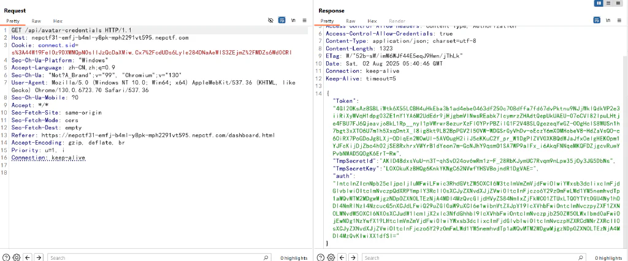Toggle the \n newline display in Response
This screenshot has height=261, width=628.
608,20
